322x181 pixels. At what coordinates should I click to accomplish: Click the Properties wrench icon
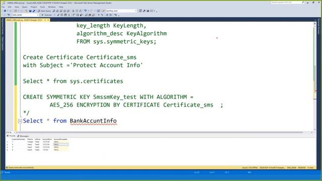[x=144, y=11]
